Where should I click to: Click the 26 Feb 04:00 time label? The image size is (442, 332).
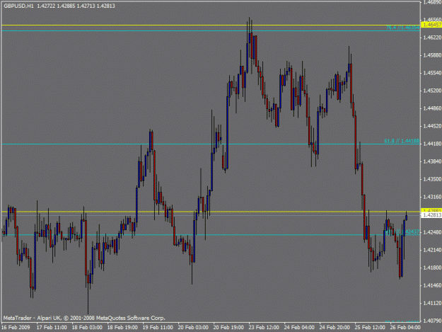pyautogui.click(x=405, y=328)
